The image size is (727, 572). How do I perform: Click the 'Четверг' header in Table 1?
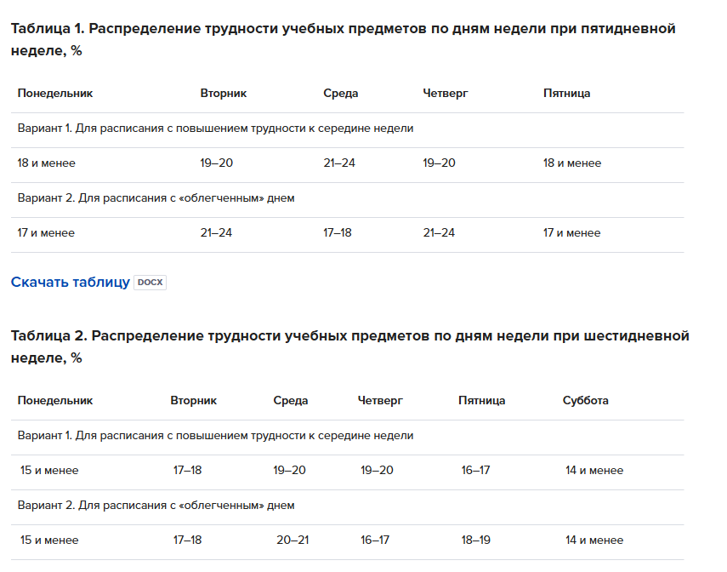[446, 94]
